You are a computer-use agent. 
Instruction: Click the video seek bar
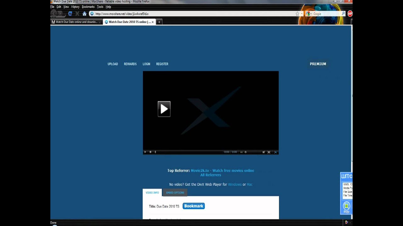pyautogui.click(x=189, y=152)
